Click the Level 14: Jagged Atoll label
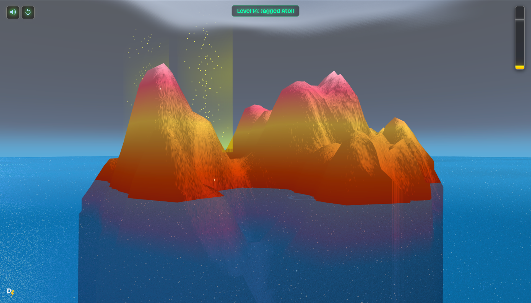This screenshot has height=303, width=531. pyautogui.click(x=265, y=11)
